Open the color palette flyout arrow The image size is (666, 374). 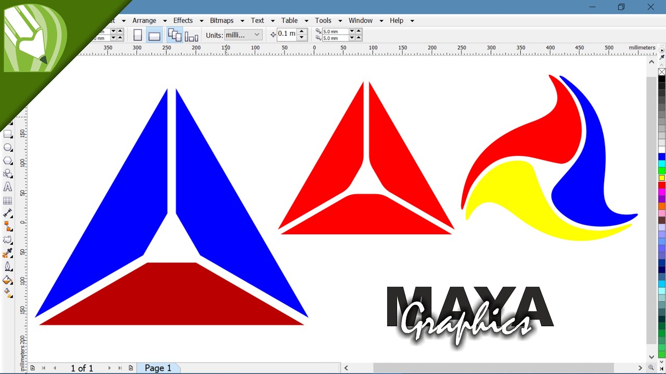click(662, 50)
